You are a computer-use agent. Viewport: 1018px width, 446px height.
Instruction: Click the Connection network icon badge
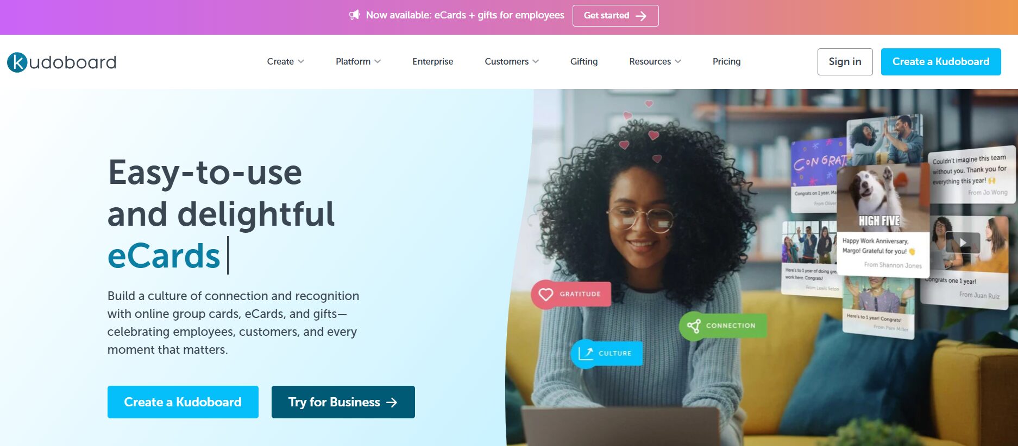point(693,326)
